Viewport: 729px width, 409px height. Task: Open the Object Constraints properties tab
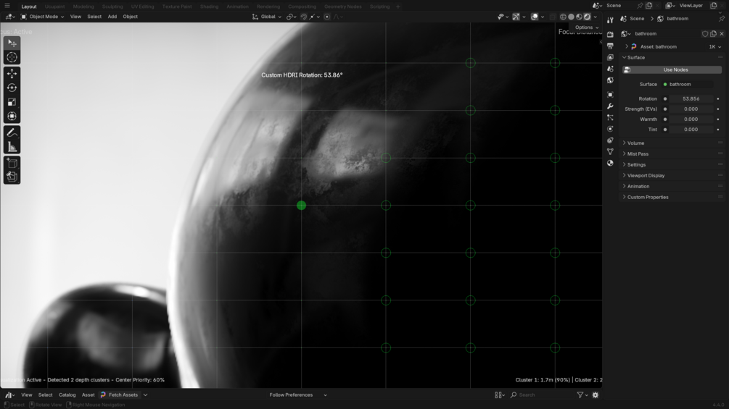tap(611, 140)
